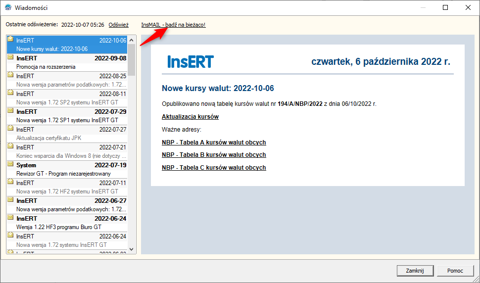Screen dimensions: 480x283
Task: Click envelope icon of 2022-08-25 message
Action: [x=10, y=75]
